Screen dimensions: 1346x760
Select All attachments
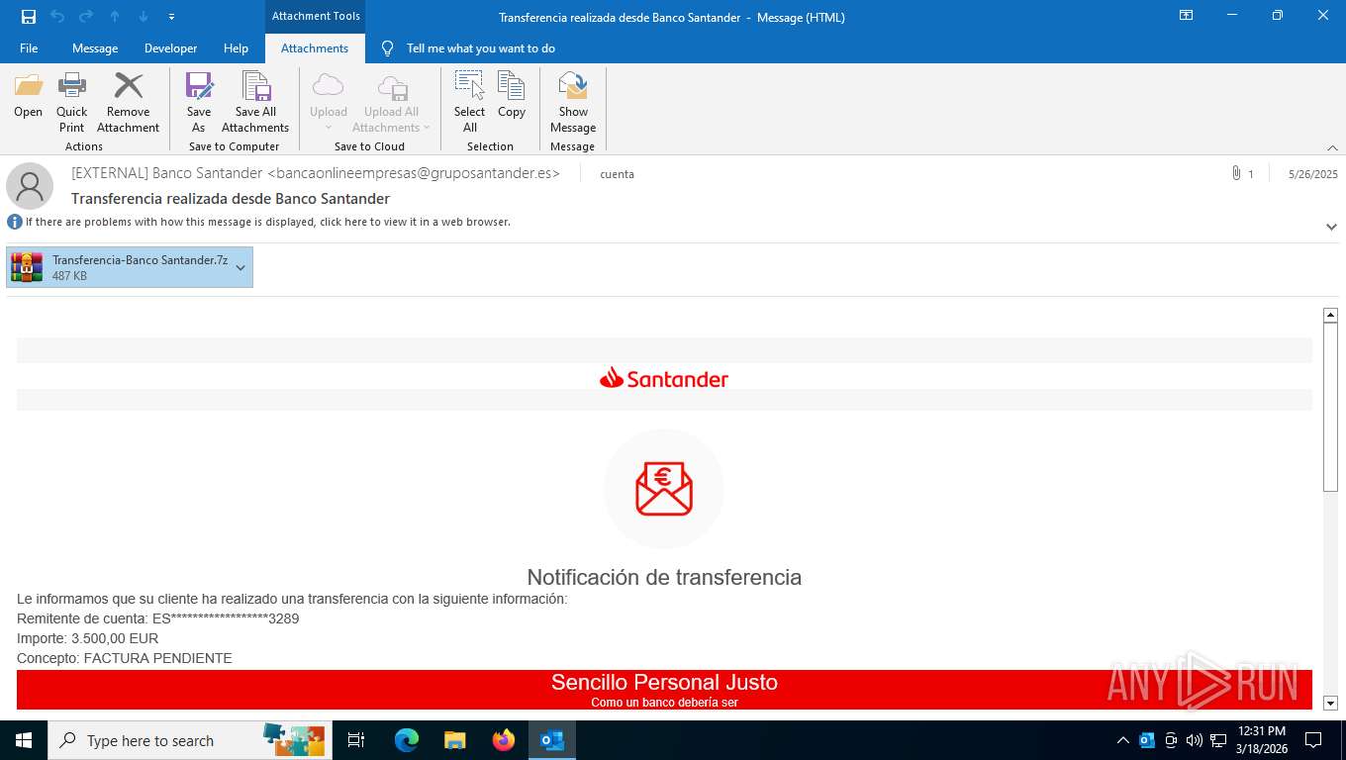(x=470, y=102)
